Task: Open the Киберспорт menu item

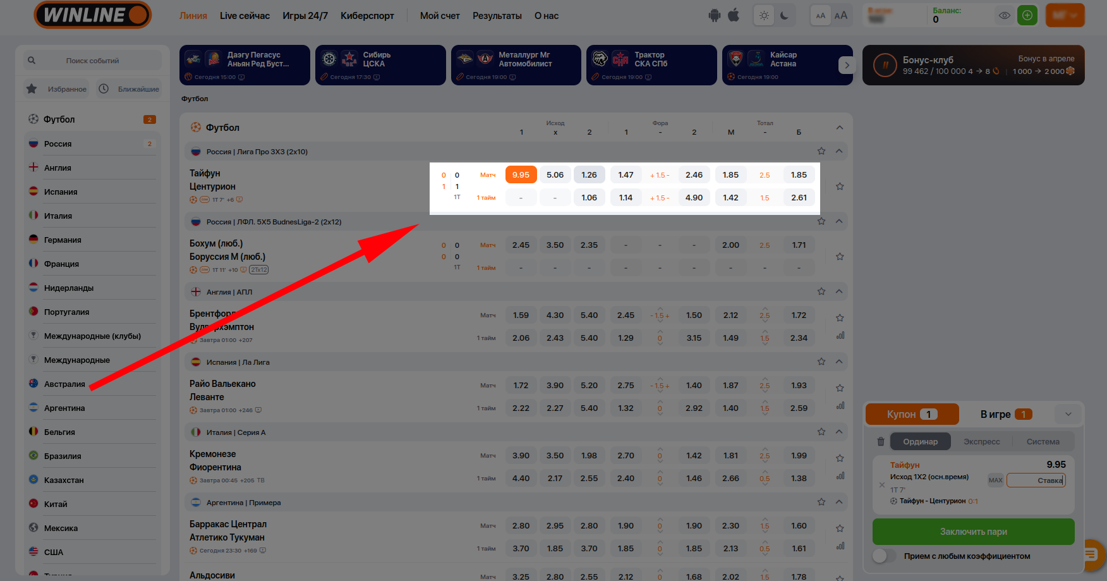Action: pyautogui.click(x=367, y=16)
